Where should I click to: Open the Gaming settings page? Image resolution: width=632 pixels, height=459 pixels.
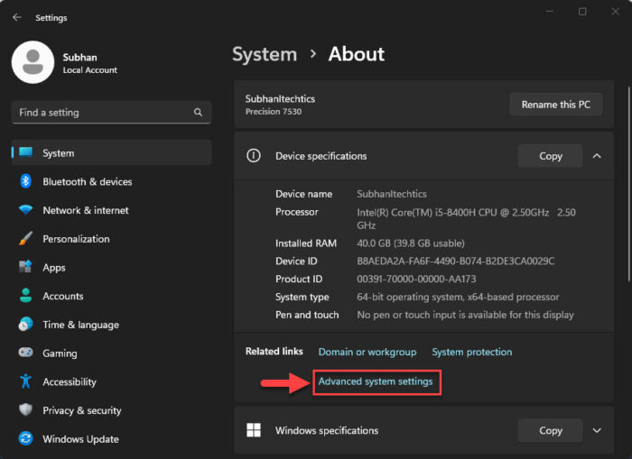112,353
